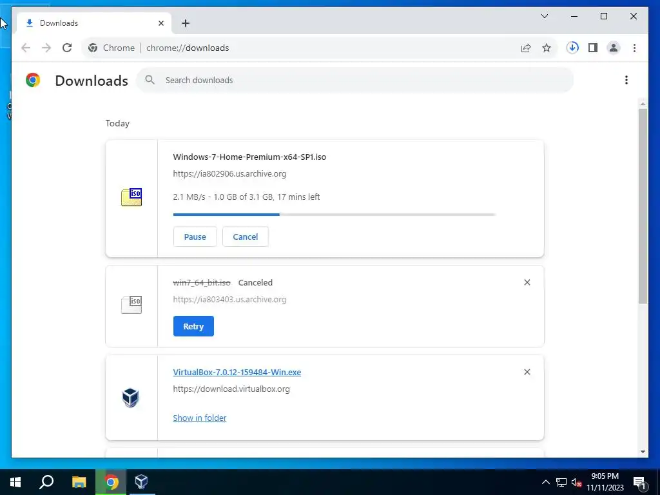Screen dimensions: 660x495
Task: Show hidden system tray icons
Action: pyautogui.click(x=545, y=482)
